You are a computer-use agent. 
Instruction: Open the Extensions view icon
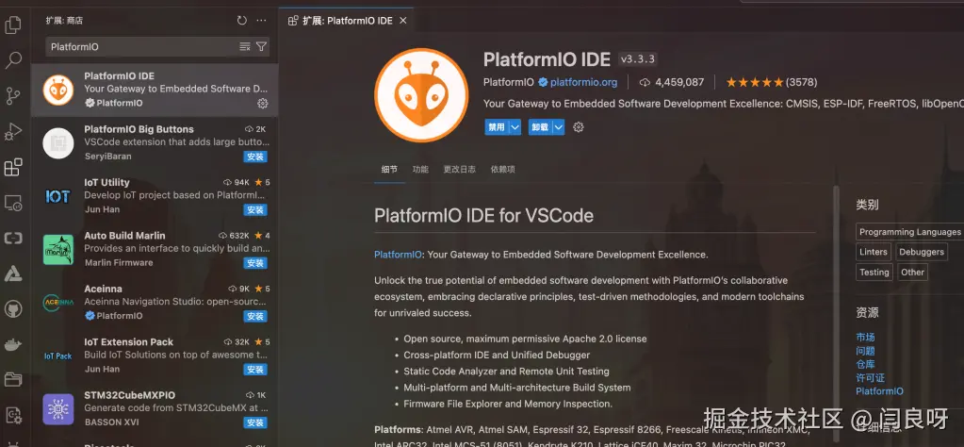13,167
